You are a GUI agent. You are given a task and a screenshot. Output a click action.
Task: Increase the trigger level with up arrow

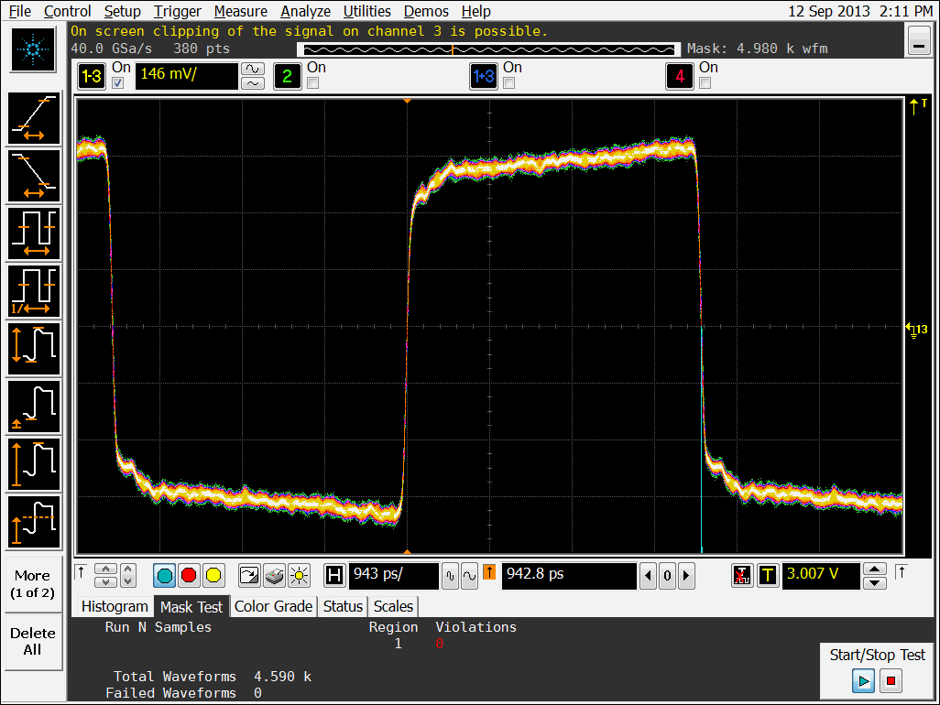pos(875,569)
